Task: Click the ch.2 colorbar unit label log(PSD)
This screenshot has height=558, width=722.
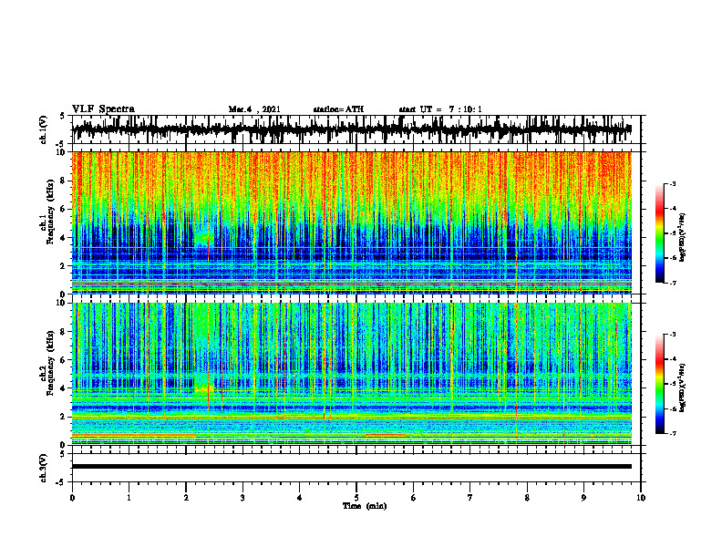Action: (682, 387)
